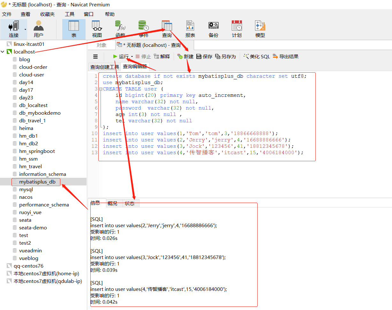Viewport: 392px width, 310px height.
Task: Select the mysql database
Action: 26,189
